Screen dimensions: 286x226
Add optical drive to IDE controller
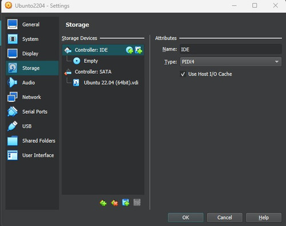pyautogui.click(x=129, y=50)
